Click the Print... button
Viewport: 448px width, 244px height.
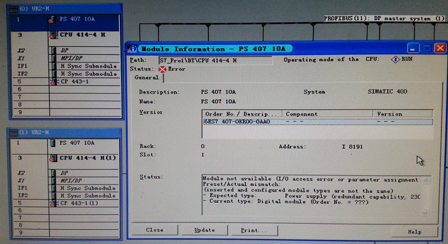254,230
